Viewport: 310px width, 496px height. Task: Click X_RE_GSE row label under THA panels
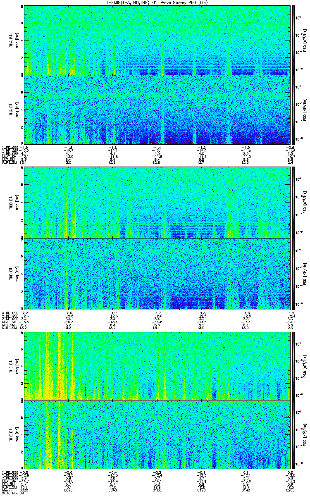pyautogui.click(x=10, y=147)
